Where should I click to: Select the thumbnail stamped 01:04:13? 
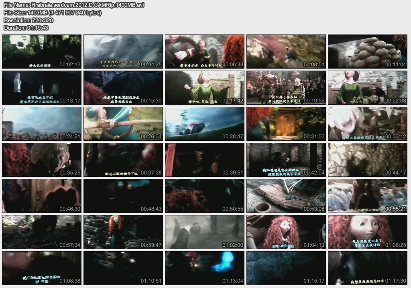[x=286, y=232]
